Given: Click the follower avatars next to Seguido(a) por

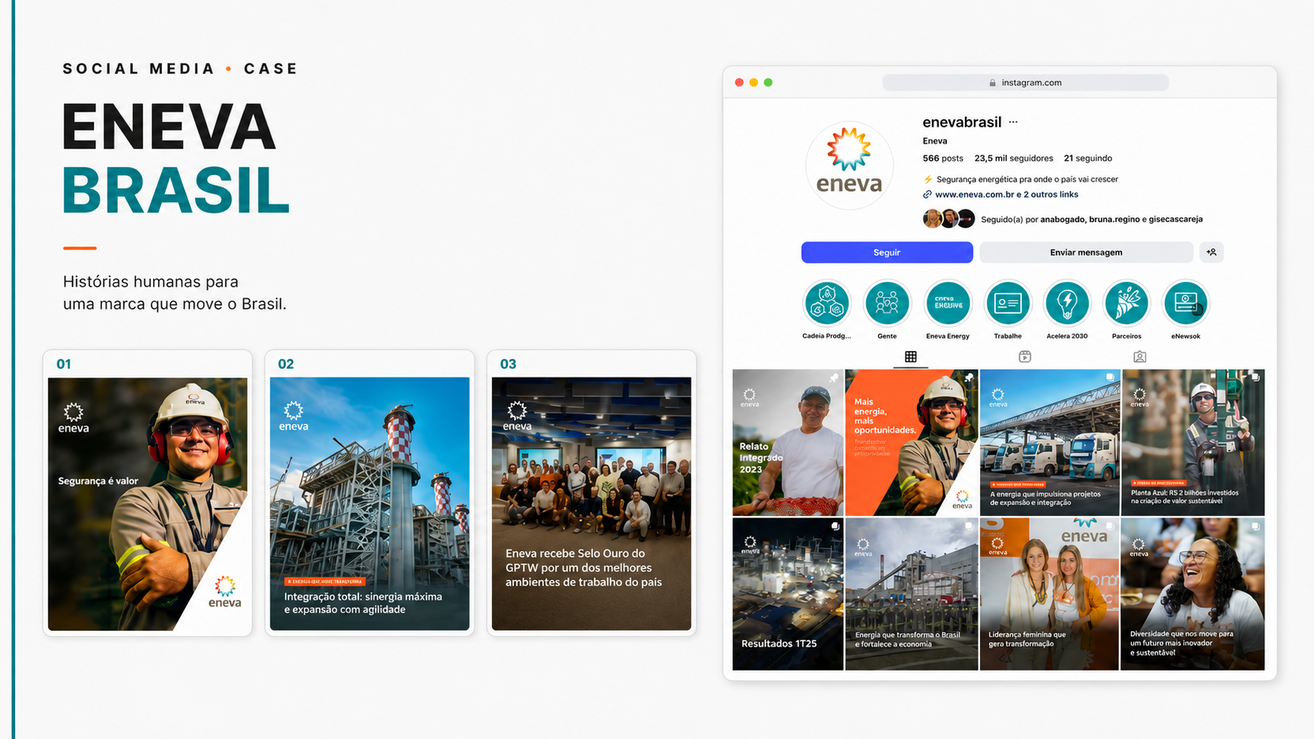Looking at the screenshot, I should 949,219.
